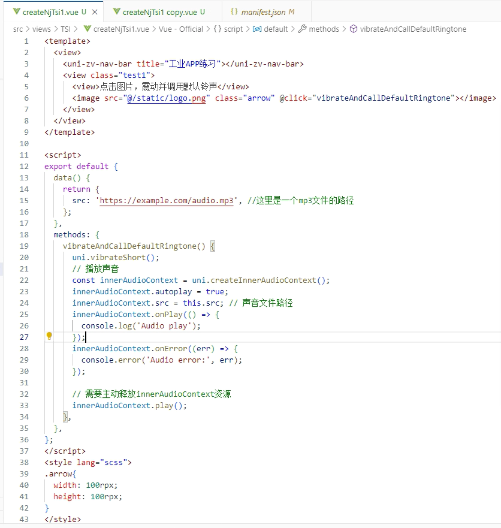Click the braces icon beside script breadcrumb
This screenshot has width=501, height=528.
click(x=218, y=29)
